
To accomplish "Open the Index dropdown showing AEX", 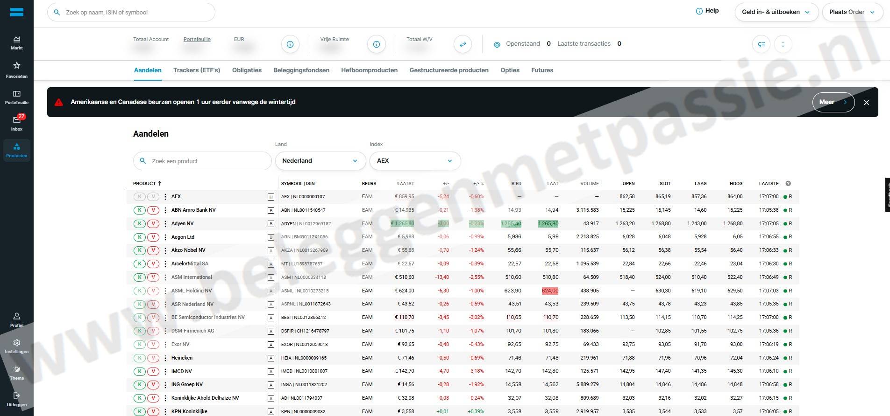I will [x=415, y=161].
